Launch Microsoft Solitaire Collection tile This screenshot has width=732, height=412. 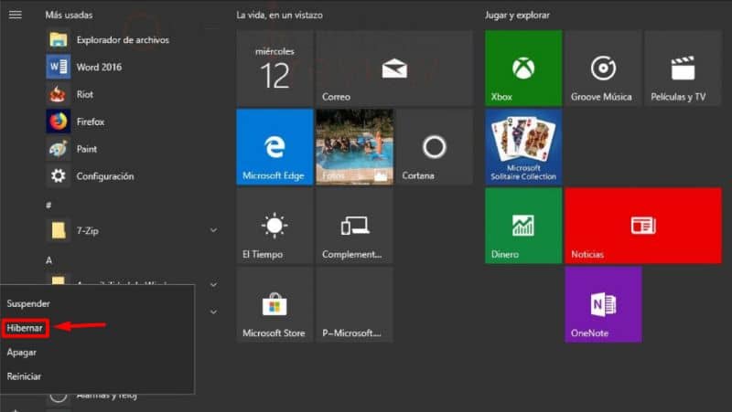point(523,147)
